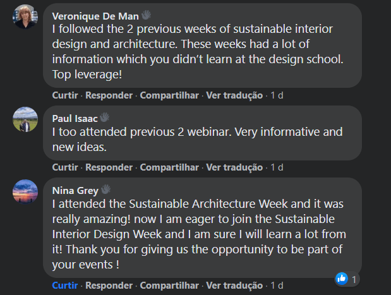
Task: Reply to Paul Isaac's comment
Action: (x=109, y=167)
